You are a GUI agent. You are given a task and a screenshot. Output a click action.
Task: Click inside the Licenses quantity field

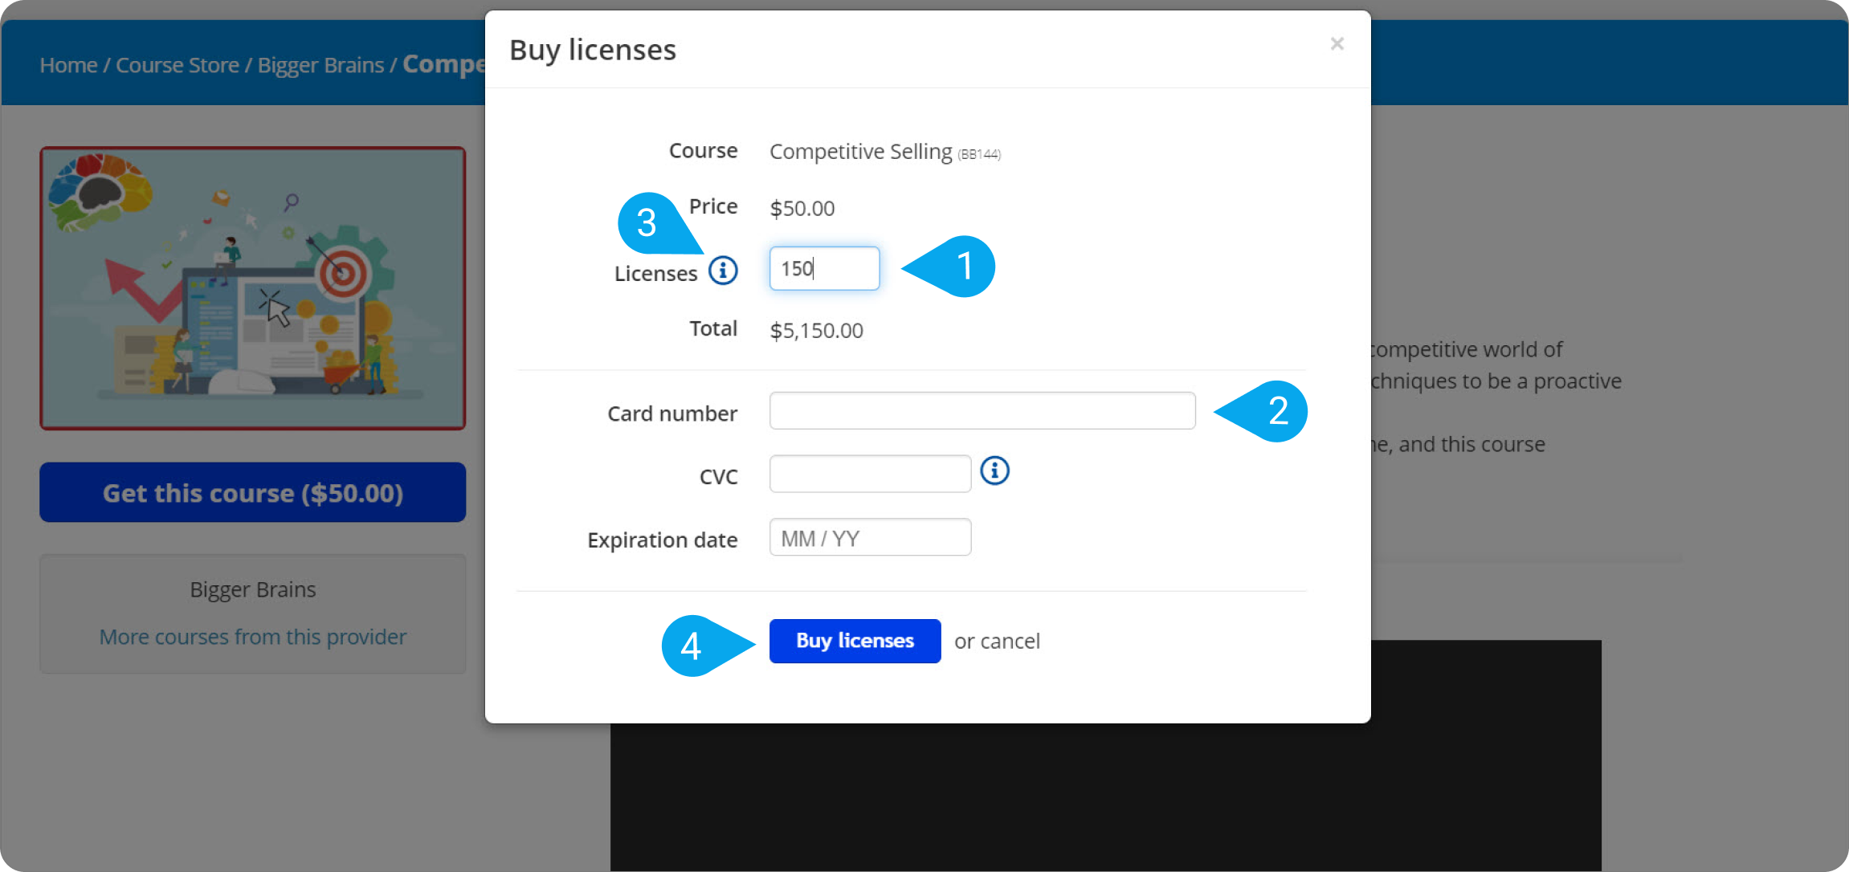point(823,268)
